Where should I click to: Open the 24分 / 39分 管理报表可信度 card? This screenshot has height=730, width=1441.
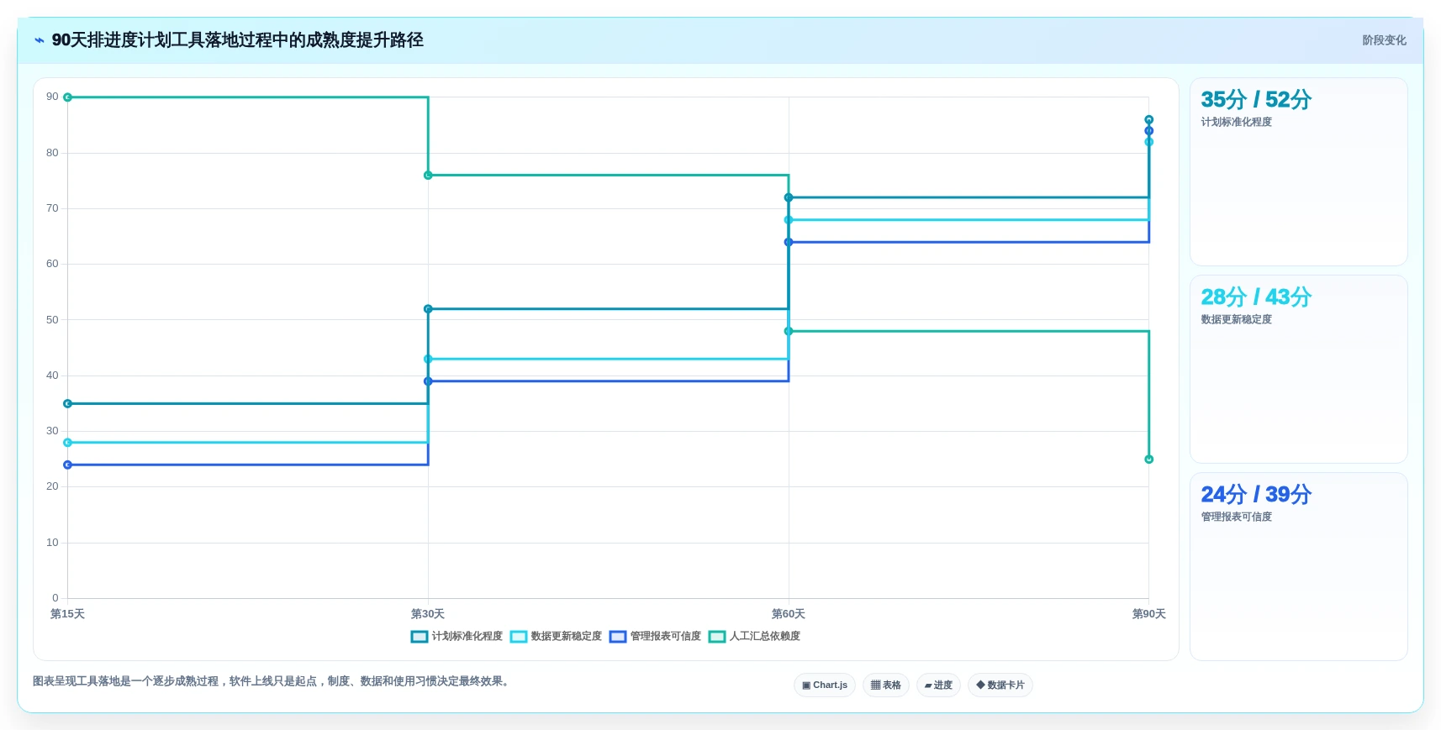point(1298,566)
